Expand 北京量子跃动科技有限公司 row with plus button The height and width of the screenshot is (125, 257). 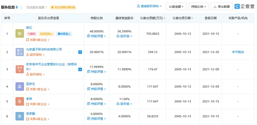(80, 52)
